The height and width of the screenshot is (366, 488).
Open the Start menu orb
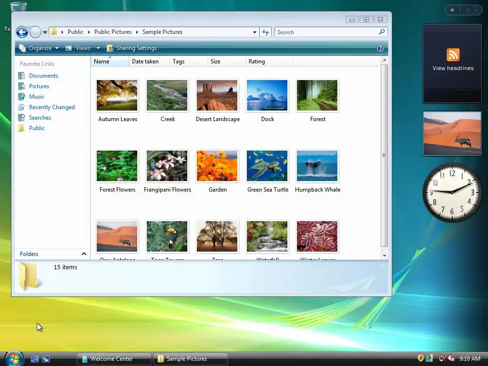[x=14, y=358]
